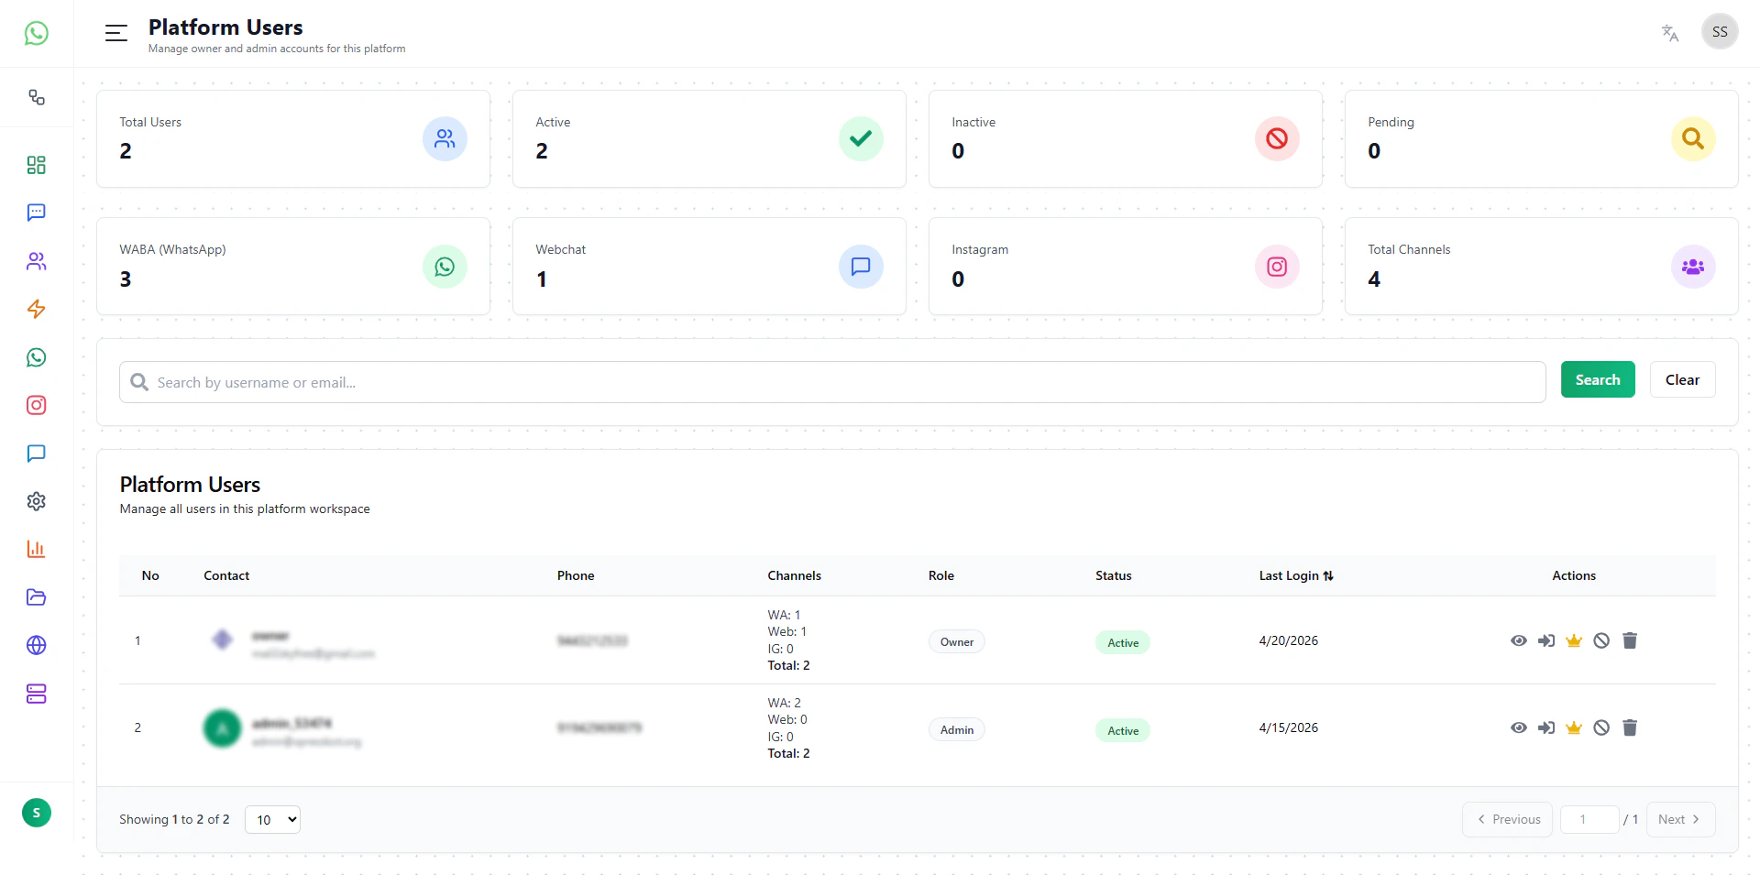The height and width of the screenshot is (875, 1760).
Task: Open the settings gear sidebar icon
Action: 37,501
